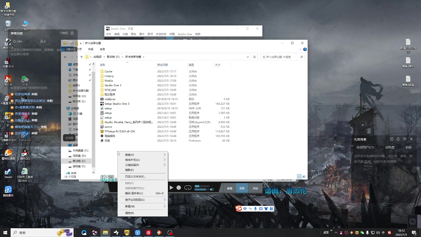This screenshot has height=237, width=421.
Task: Expand the 分组依据(P) submenu arrow
Action: coord(164,165)
